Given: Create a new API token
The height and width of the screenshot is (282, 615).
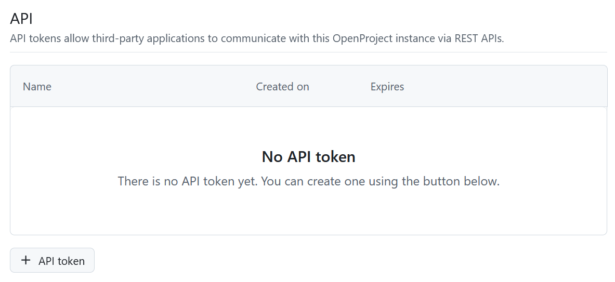Looking at the screenshot, I should click(x=52, y=260).
